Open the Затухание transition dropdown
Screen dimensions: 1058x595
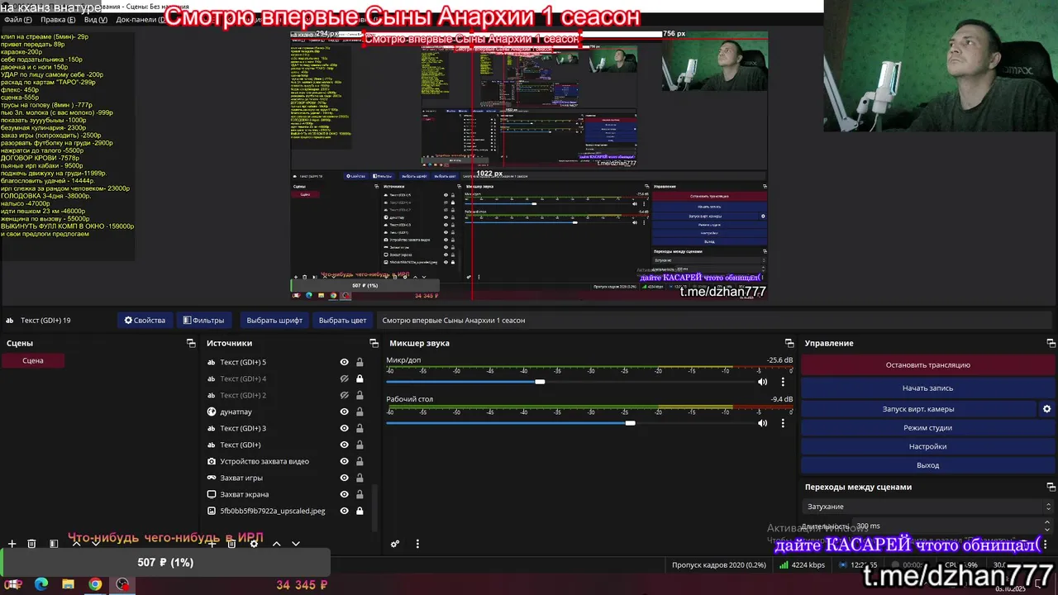(x=928, y=507)
